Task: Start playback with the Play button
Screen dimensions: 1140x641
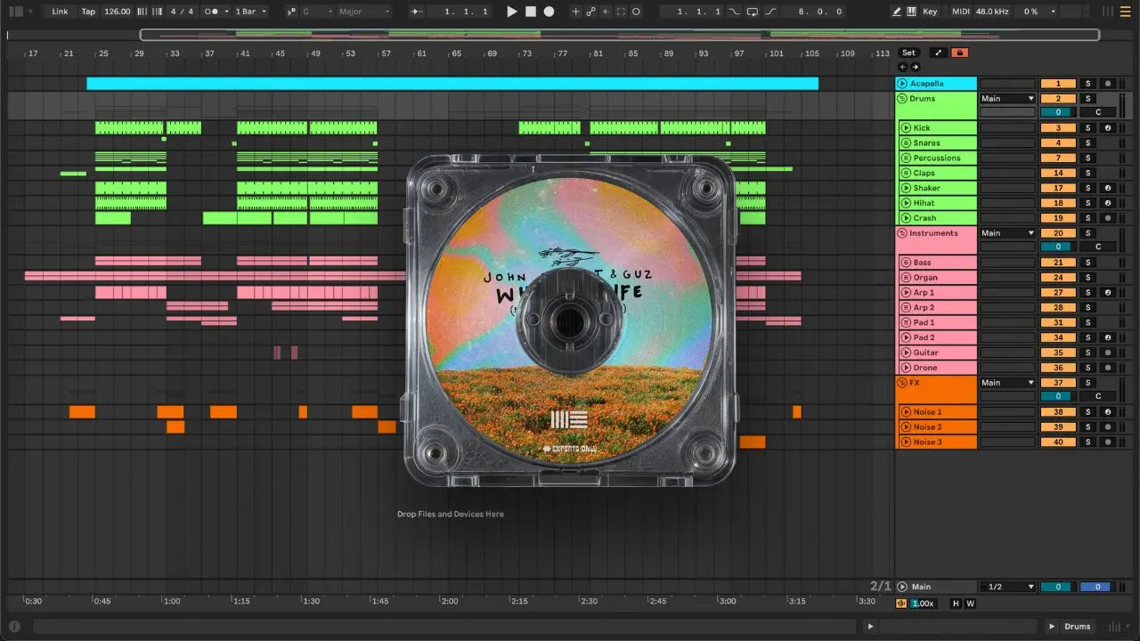Action: pyautogui.click(x=511, y=12)
